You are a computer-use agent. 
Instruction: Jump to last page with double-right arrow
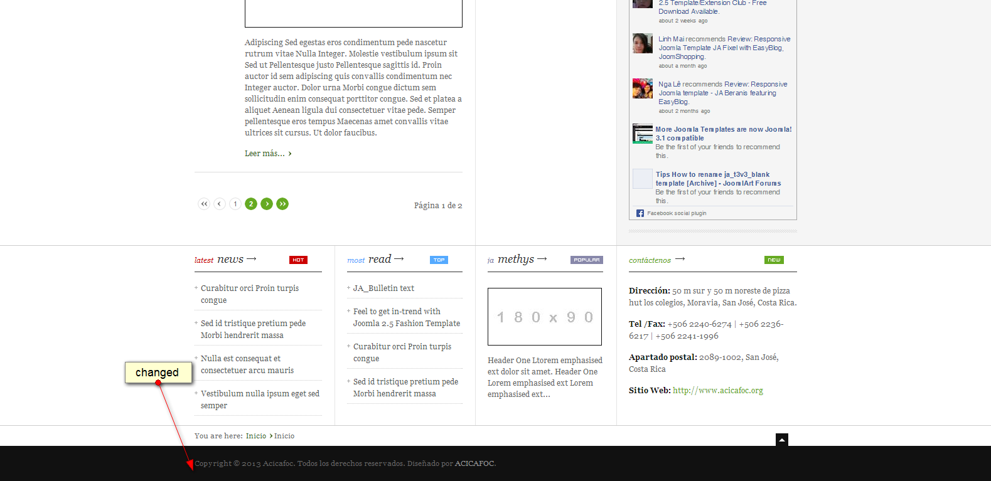[x=282, y=204]
